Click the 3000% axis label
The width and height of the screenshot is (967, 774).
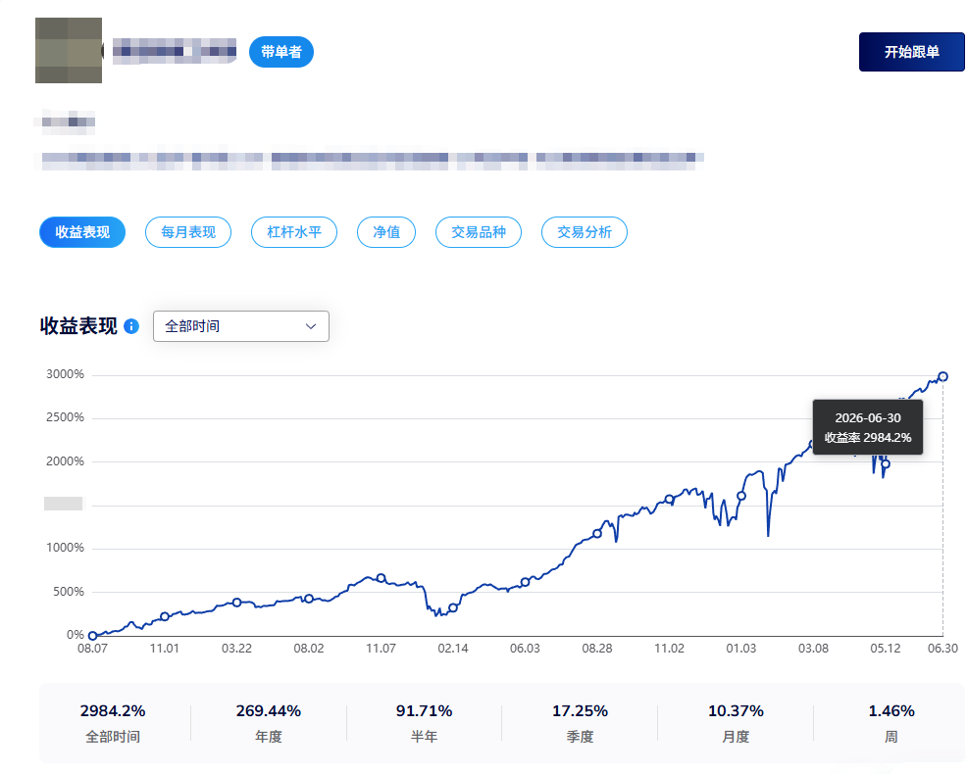pyautogui.click(x=65, y=374)
